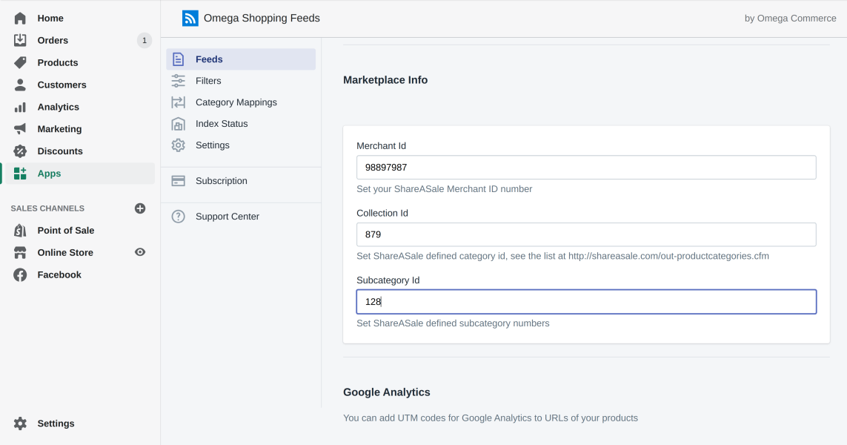Viewport: 847px width, 445px height.
Task: Click the UTM codes description text
Action: (x=491, y=418)
